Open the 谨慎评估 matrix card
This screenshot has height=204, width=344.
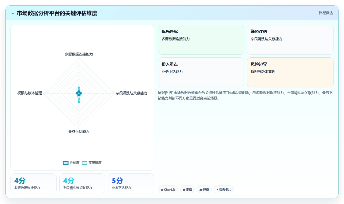pos(290,40)
